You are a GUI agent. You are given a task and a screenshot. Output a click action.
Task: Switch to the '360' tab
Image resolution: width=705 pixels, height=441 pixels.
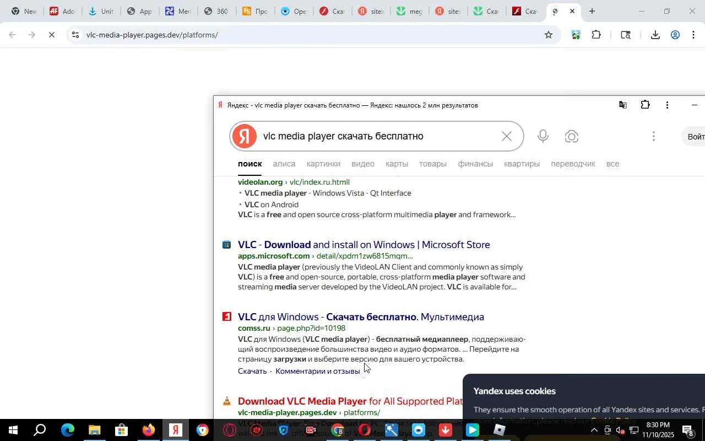(216, 11)
